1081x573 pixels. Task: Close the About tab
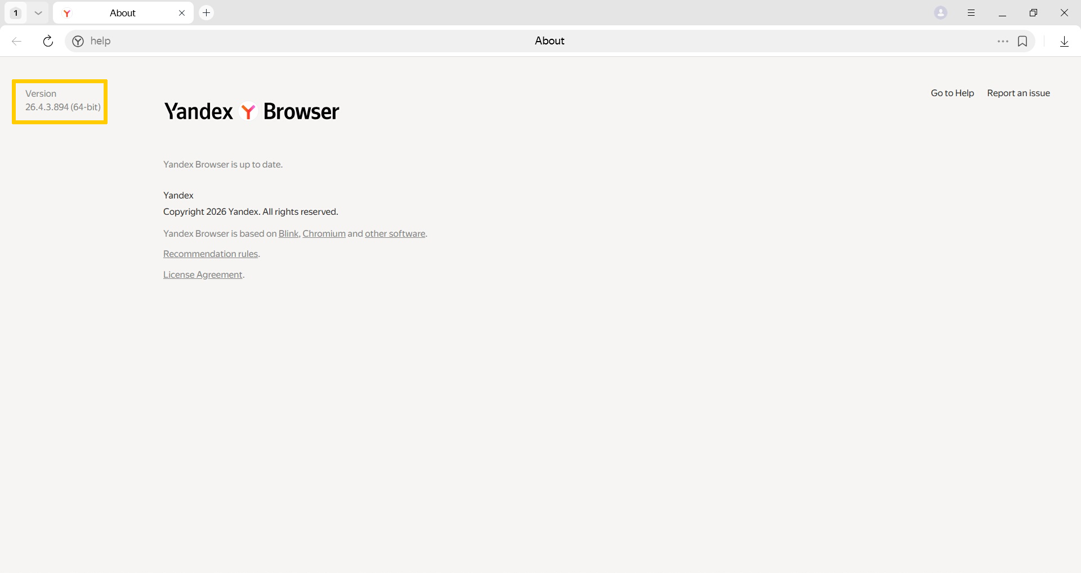[x=182, y=13]
